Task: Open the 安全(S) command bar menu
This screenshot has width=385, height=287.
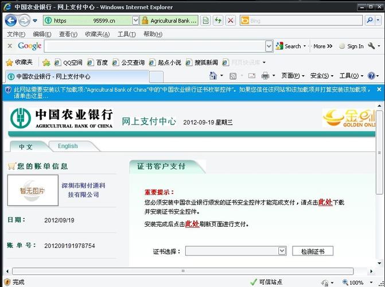Action: (322, 76)
